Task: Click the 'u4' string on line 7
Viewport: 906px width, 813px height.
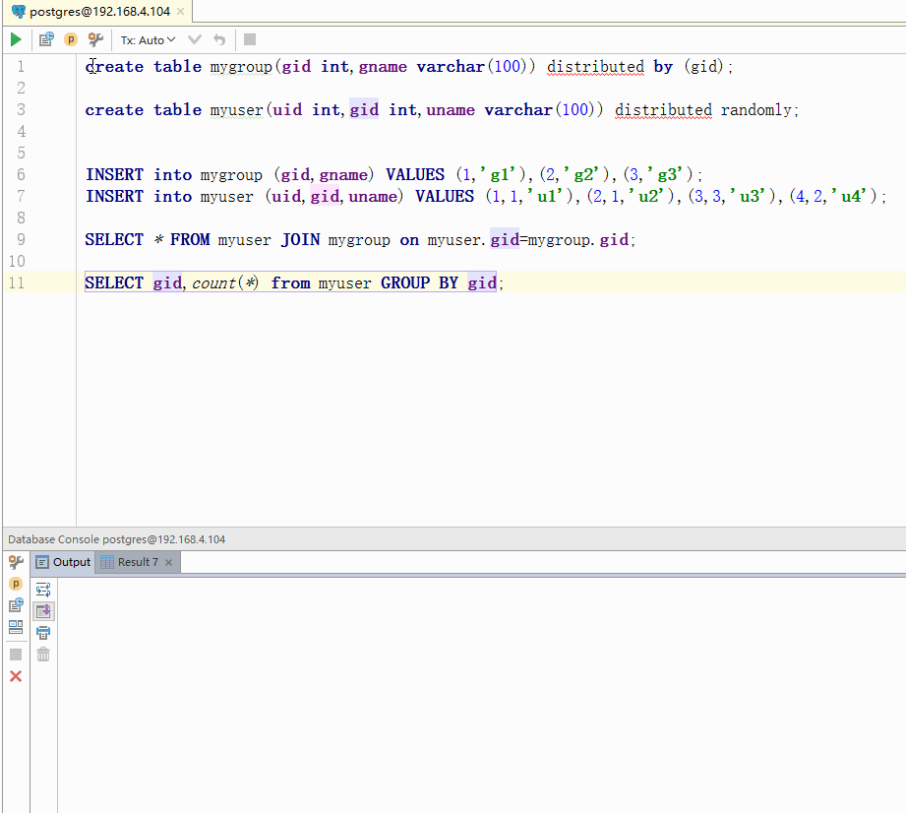Action: tap(849, 196)
